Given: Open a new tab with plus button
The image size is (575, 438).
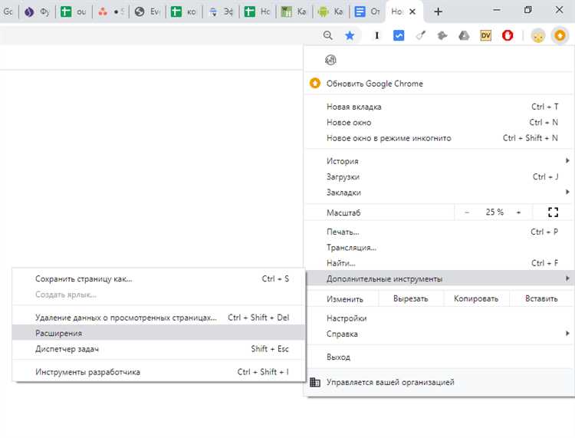Looking at the screenshot, I should click(438, 12).
